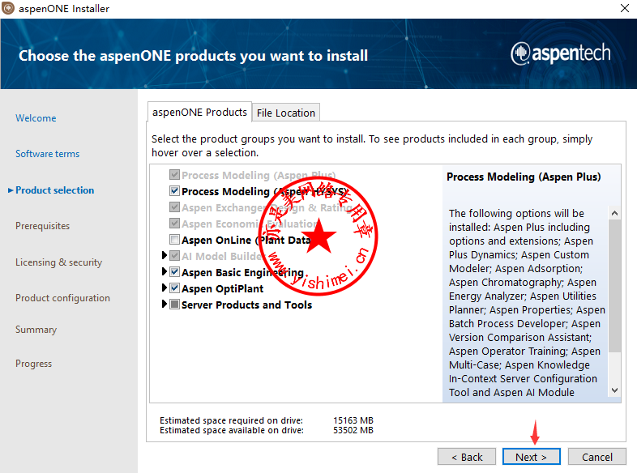The image size is (637, 473).
Task: Expand the Aspen OptiPlant group
Action: [x=165, y=288]
